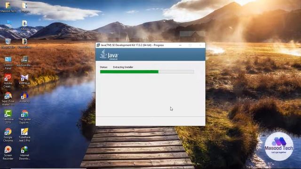This screenshot has height=169, width=301.
Task: Launch Camtasia 2019 from the desktop
Action: click(8, 117)
